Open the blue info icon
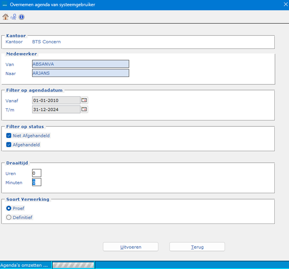Screen dimensions: 289x269 21,17
